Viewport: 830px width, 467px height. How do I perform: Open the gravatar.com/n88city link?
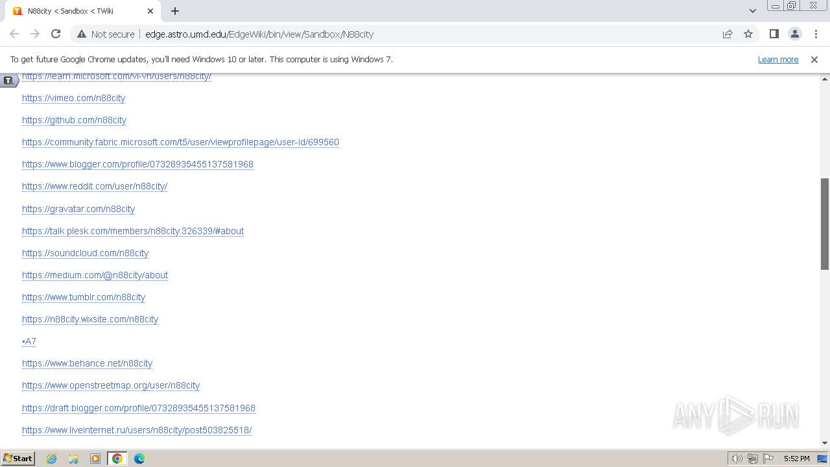(78, 209)
